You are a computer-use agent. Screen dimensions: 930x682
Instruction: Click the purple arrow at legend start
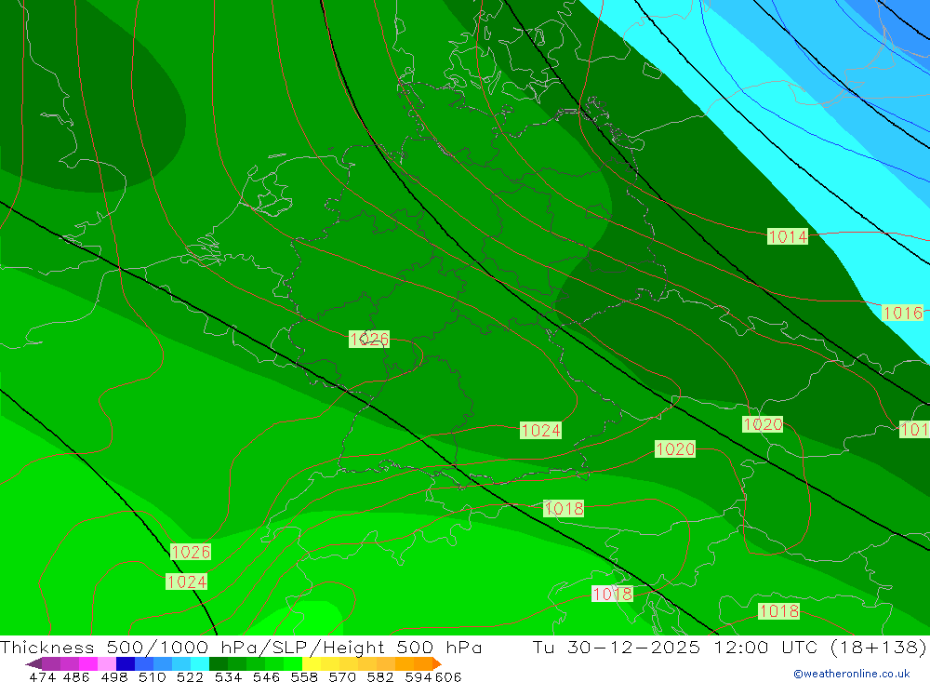coord(33,663)
